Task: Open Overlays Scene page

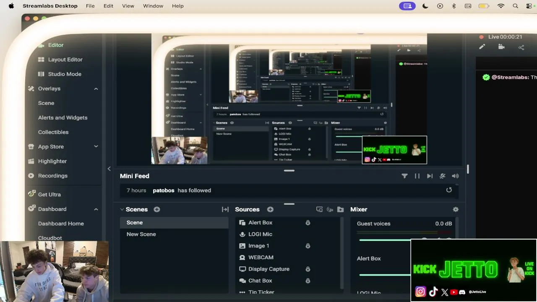Action: pos(46,103)
